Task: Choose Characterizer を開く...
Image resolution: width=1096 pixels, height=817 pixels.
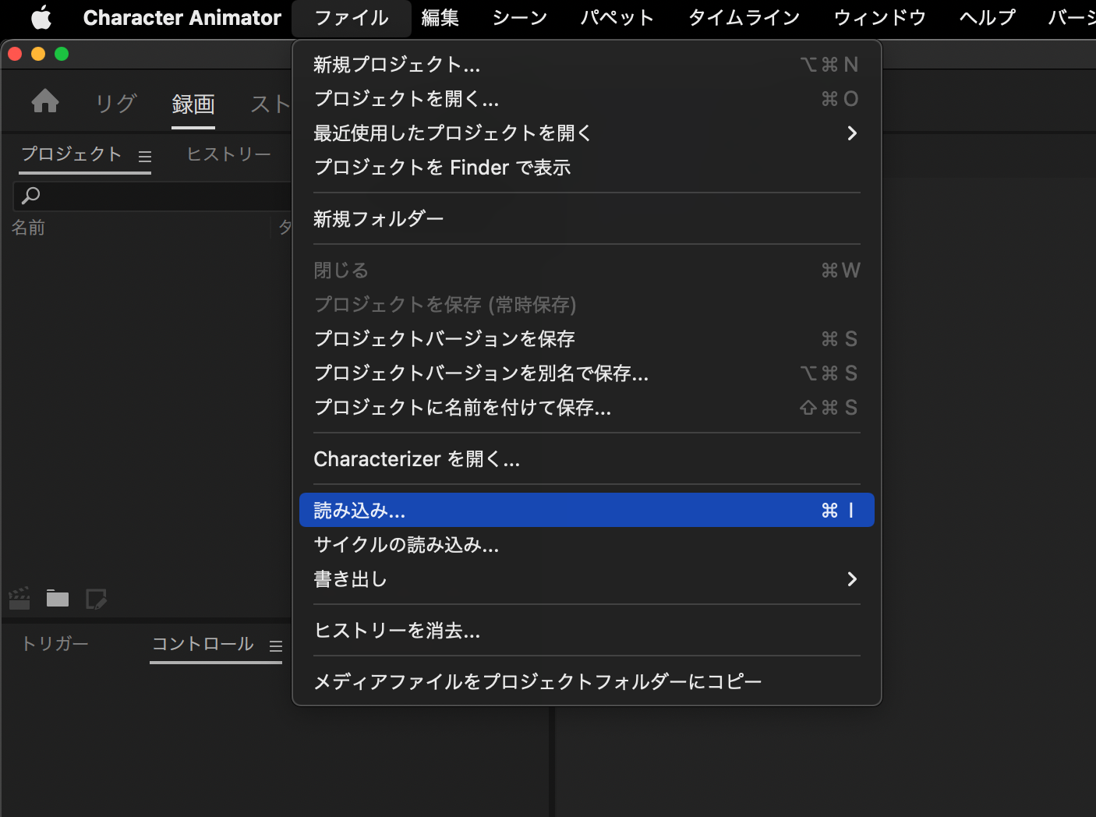Action: [586, 459]
